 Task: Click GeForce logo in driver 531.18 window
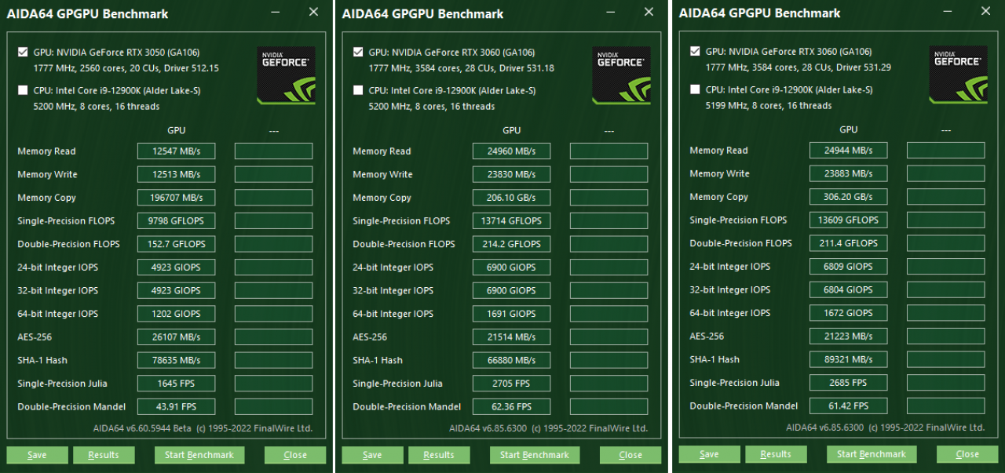[x=621, y=75]
